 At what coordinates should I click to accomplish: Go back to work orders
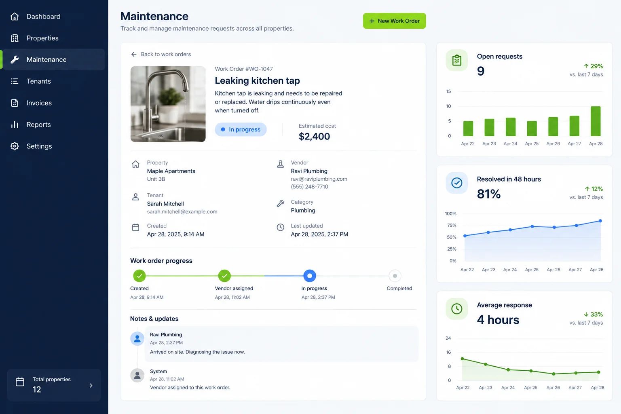tap(161, 54)
